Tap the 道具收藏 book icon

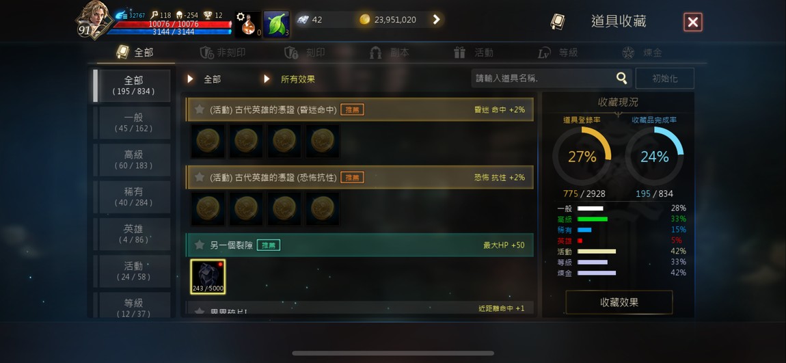click(557, 22)
